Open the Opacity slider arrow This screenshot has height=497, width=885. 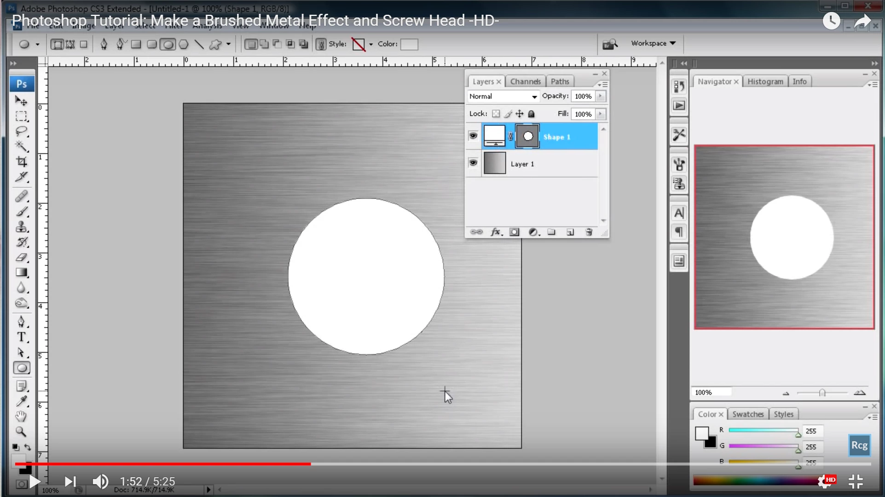[601, 96]
